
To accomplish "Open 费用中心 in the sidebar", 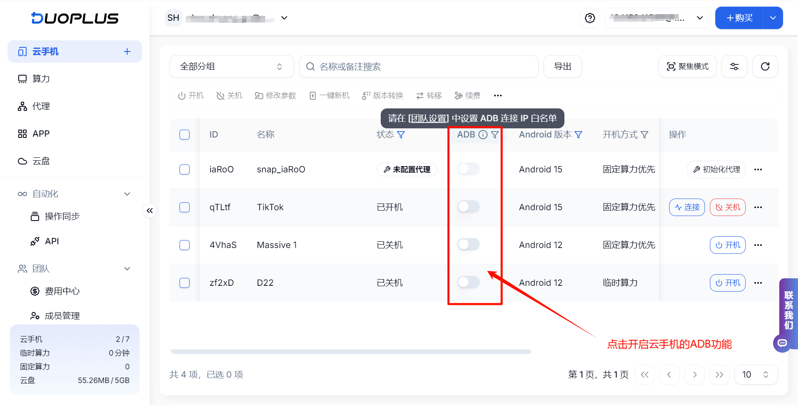I will [x=62, y=291].
